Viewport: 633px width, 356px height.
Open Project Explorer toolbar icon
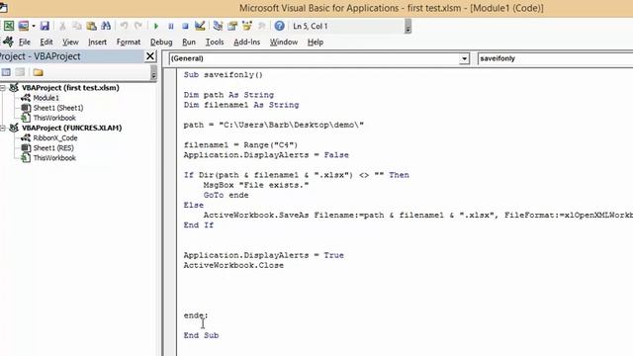[x=218, y=27]
